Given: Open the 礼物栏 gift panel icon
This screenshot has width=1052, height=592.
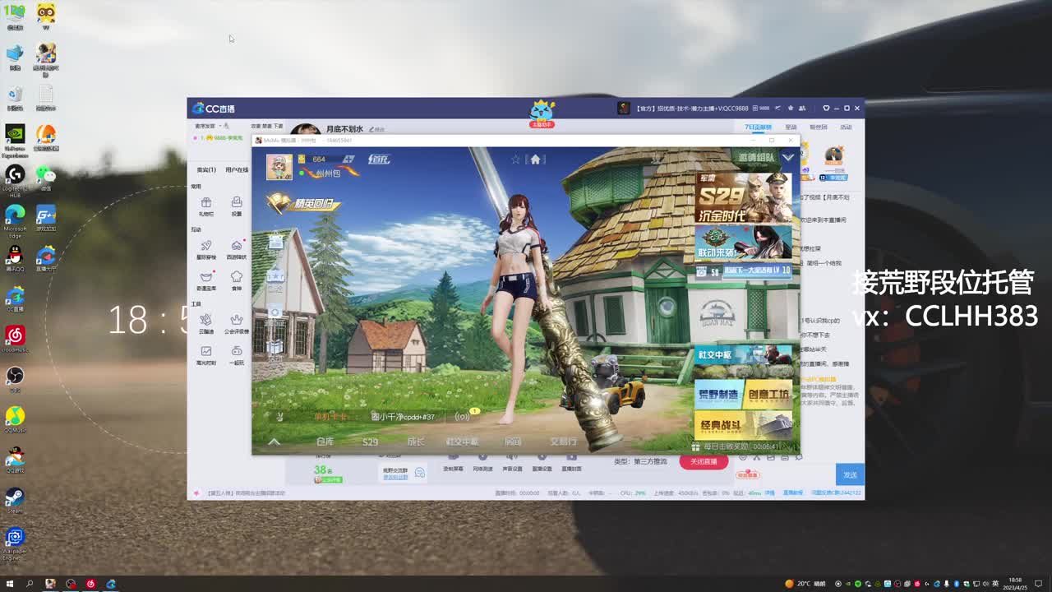Looking at the screenshot, I should point(205,202).
